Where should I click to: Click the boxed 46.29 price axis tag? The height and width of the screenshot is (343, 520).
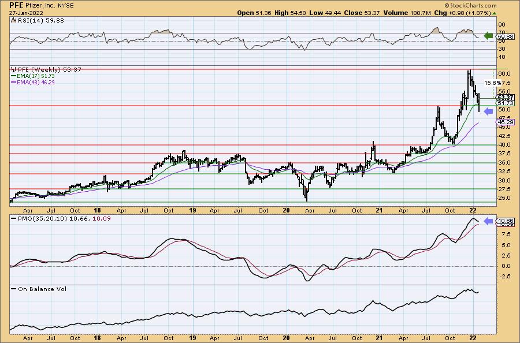pyautogui.click(x=506, y=122)
